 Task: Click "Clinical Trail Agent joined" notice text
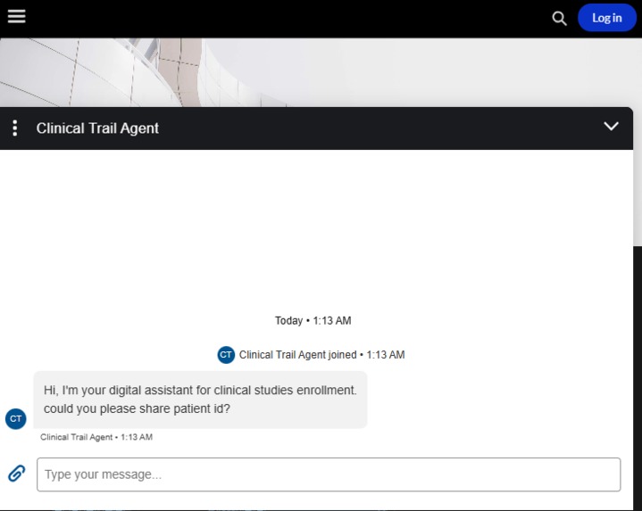tap(297, 355)
